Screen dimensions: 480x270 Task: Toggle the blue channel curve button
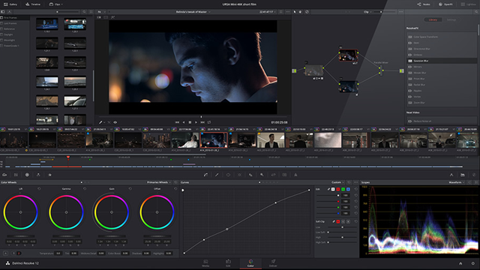(x=348, y=189)
